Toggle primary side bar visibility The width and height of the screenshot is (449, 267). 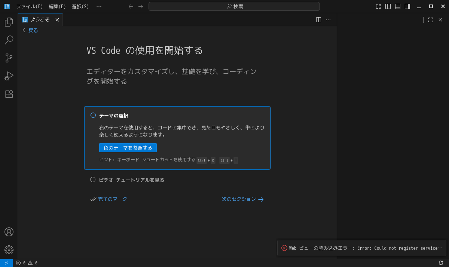388,6
